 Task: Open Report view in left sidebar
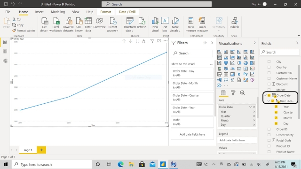[x=5, y=42]
